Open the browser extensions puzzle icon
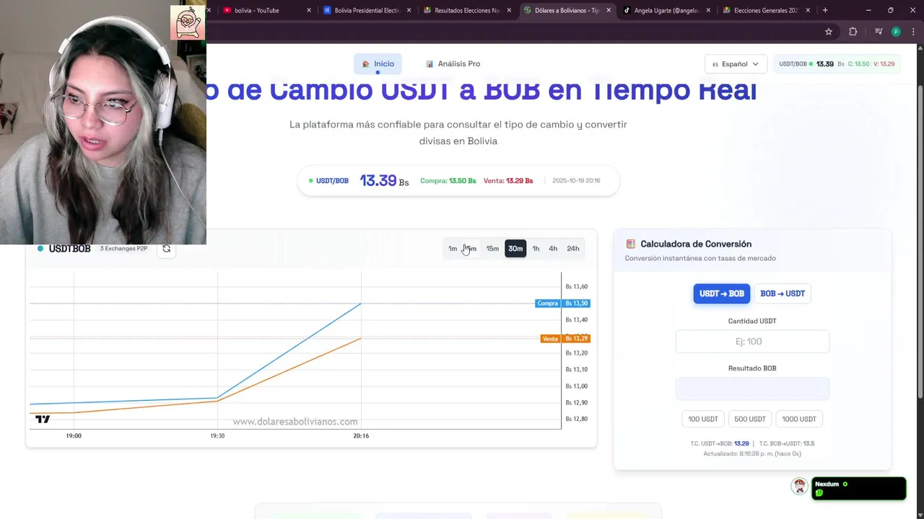The image size is (924, 519). pyautogui.click(x=853, y=32)
